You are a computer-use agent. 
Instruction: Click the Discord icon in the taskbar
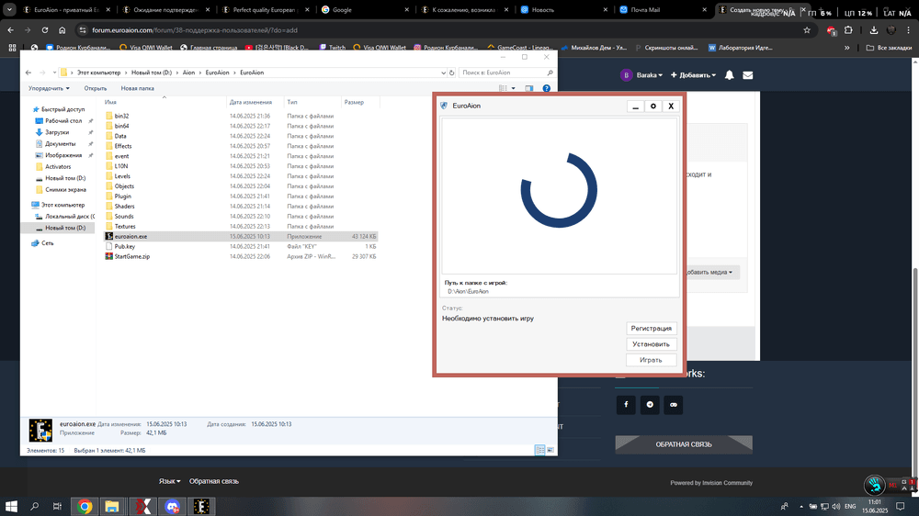point(171,506)
